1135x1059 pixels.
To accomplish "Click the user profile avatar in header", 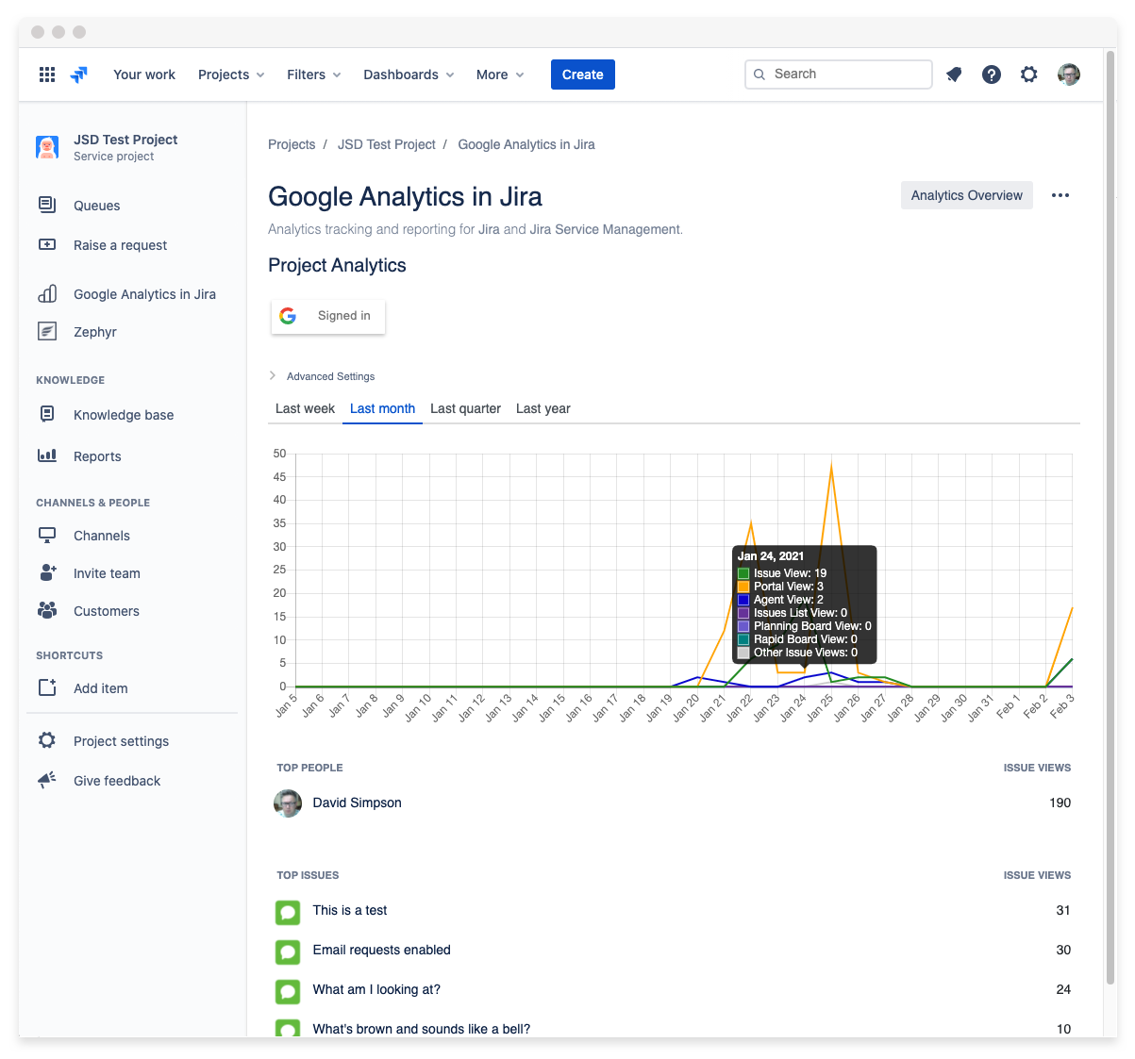I will pos(1068,74).
